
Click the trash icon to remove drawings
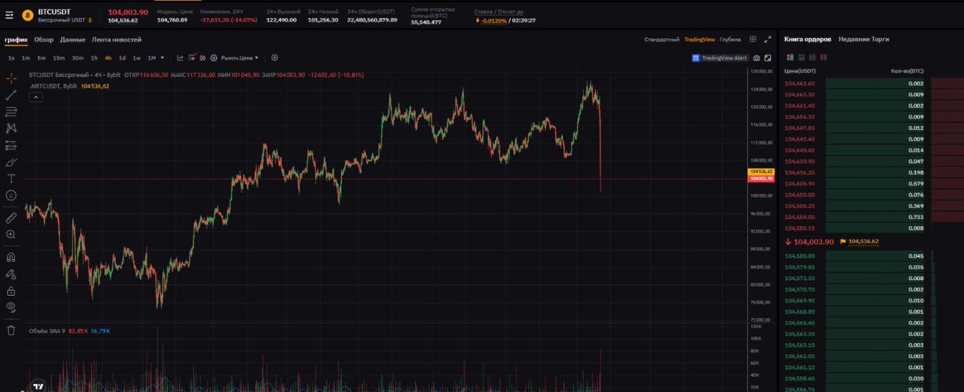[x=11, y=330]
